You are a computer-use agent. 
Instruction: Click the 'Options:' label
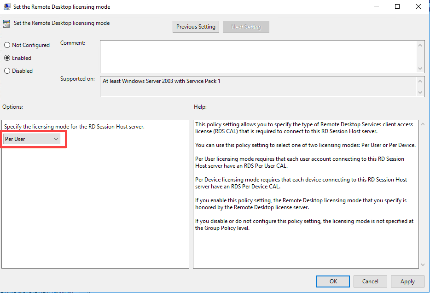(12, 107)
